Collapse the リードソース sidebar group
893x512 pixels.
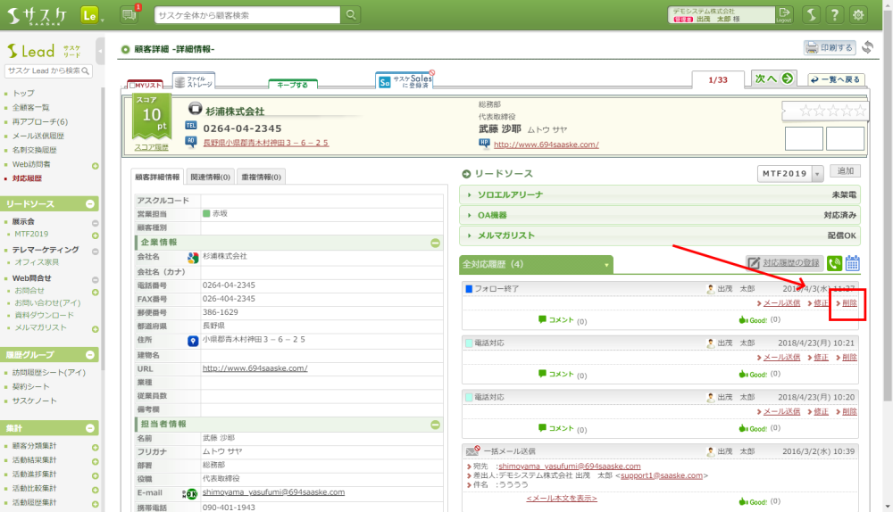point(90,204)
